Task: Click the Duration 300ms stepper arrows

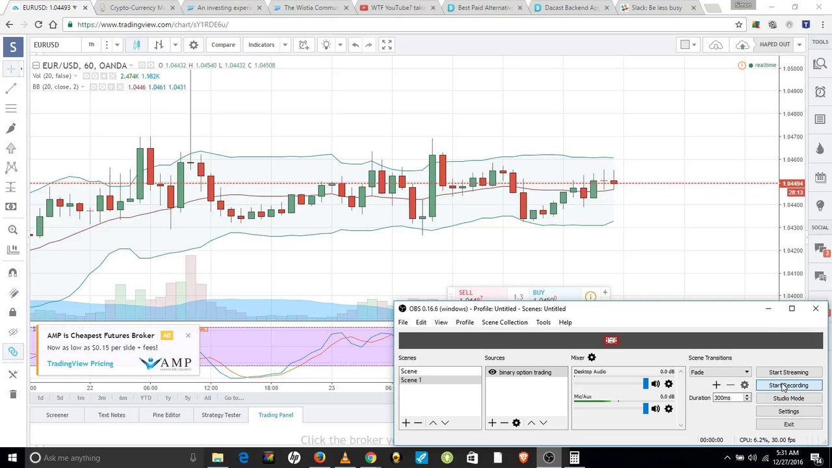Action: [x=747, y=398]
